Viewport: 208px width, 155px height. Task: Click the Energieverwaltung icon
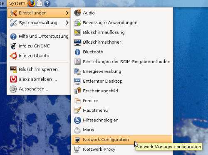click(77, 71)
